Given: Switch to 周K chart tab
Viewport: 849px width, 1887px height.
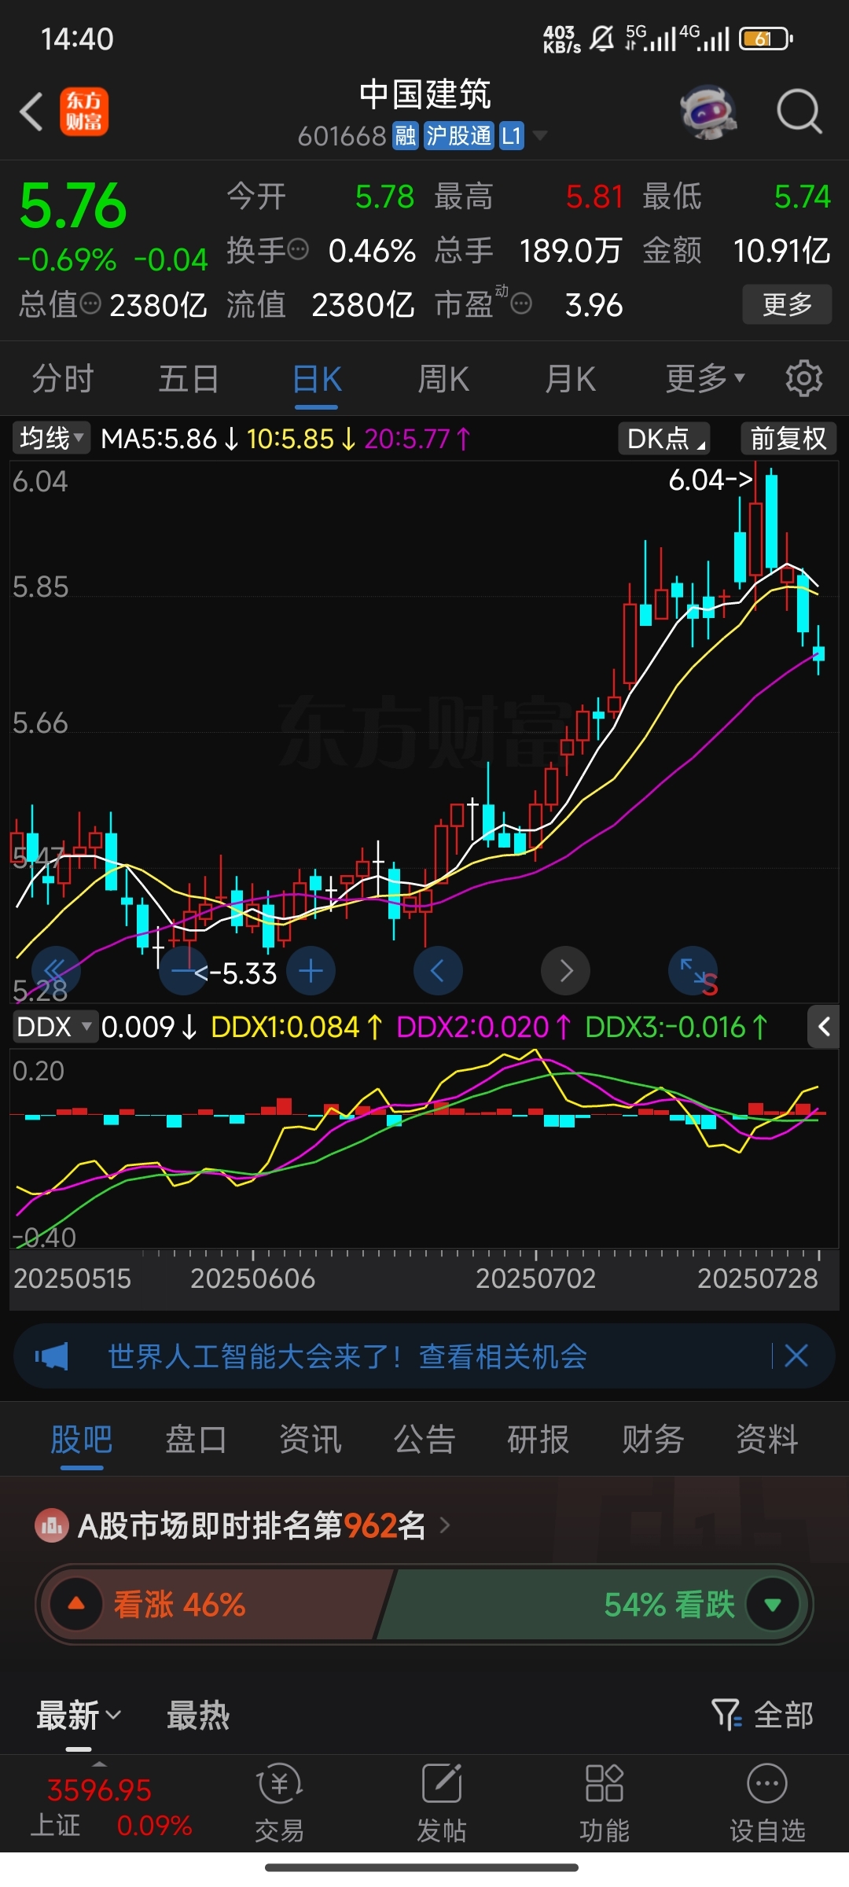Looking at the screenshot, I should click(x=443, y=379).
